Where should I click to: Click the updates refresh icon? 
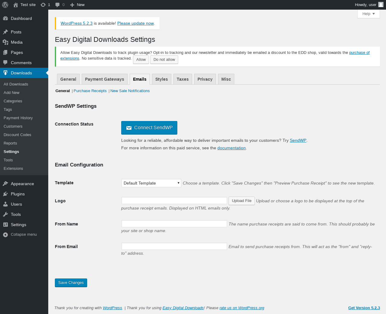(x=43, y=5)
